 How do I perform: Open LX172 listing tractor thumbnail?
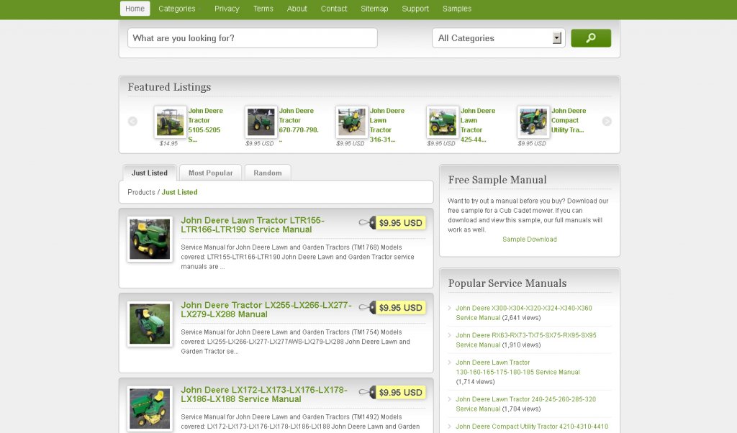click(x=150, y=409)
